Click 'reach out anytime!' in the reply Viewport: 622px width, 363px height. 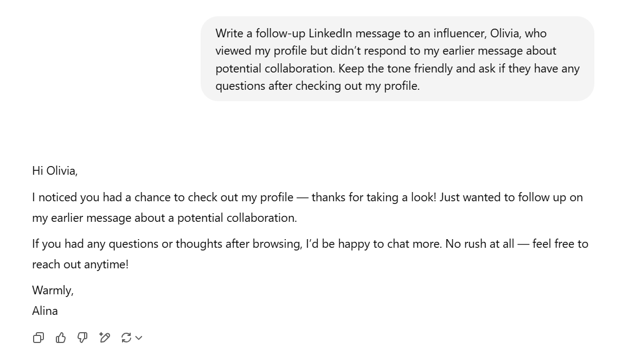pos(80,265)
